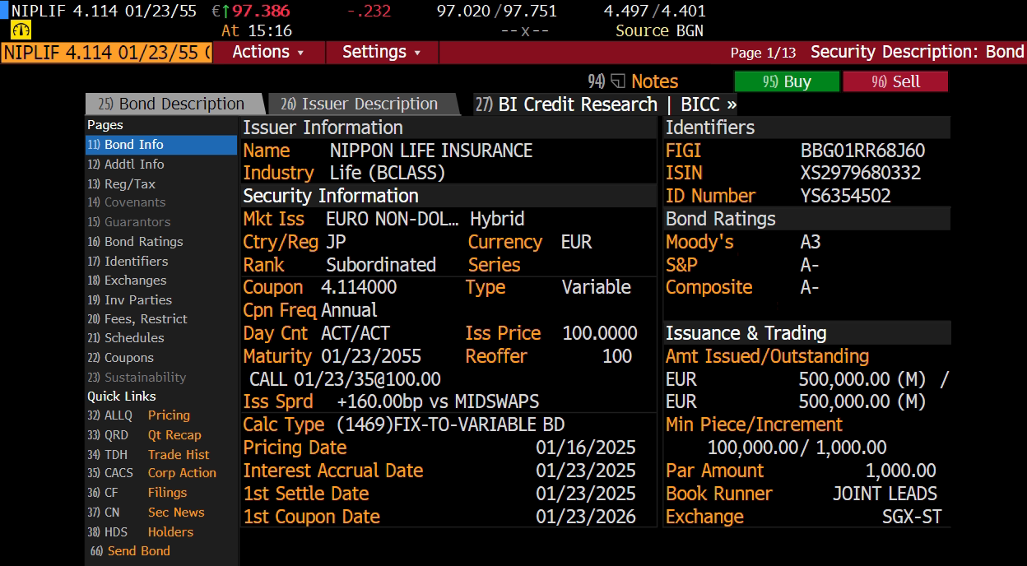1027x566 pixels.
Task: Click the Mkt Iss value EURO NON-DOL…
Action: pos(393,219)
